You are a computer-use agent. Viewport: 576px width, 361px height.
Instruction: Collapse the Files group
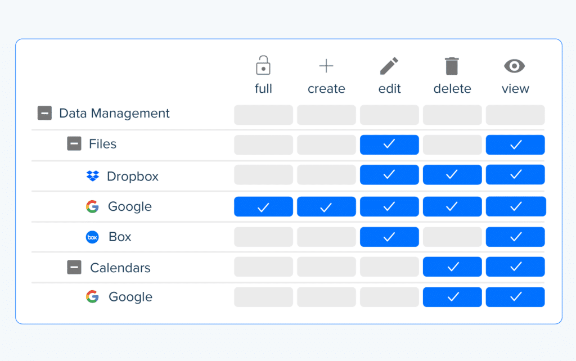(74, 143)
